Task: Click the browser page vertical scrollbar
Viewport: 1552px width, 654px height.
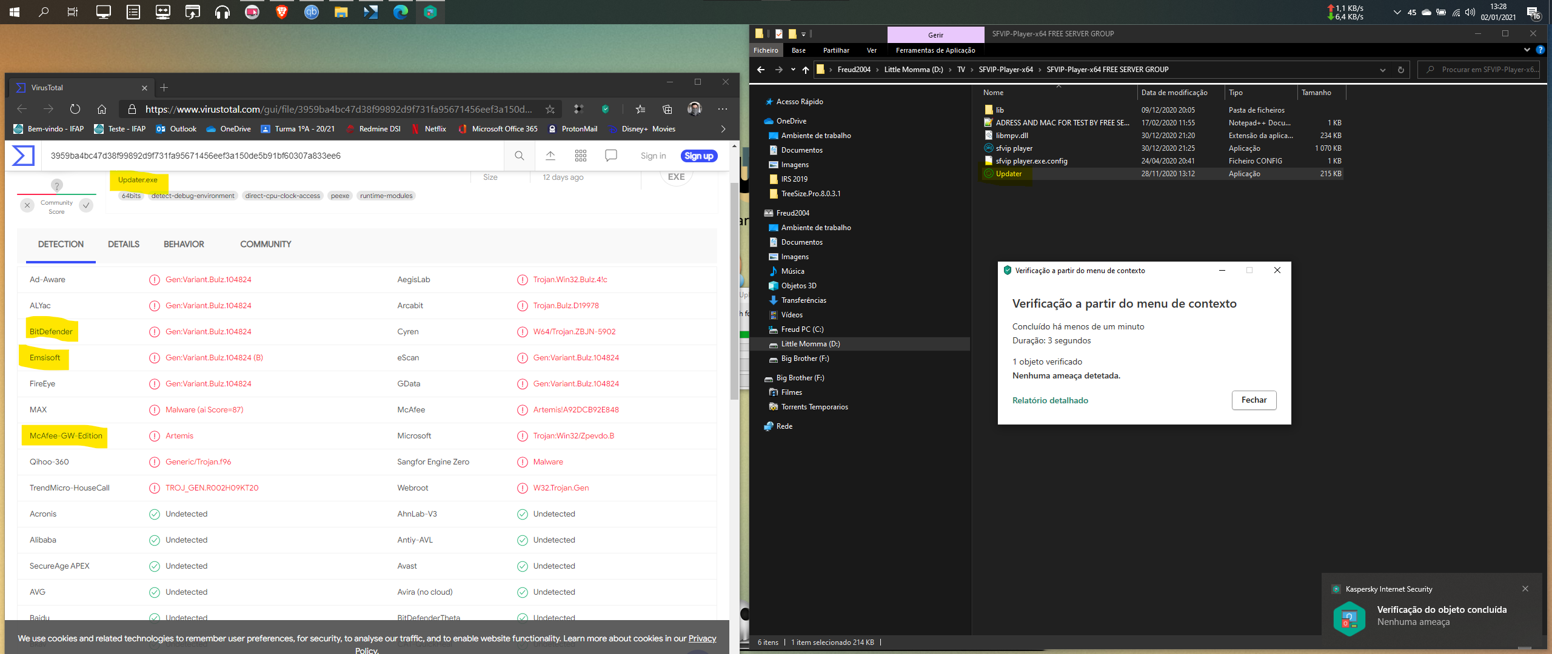Action: [734, 291]
